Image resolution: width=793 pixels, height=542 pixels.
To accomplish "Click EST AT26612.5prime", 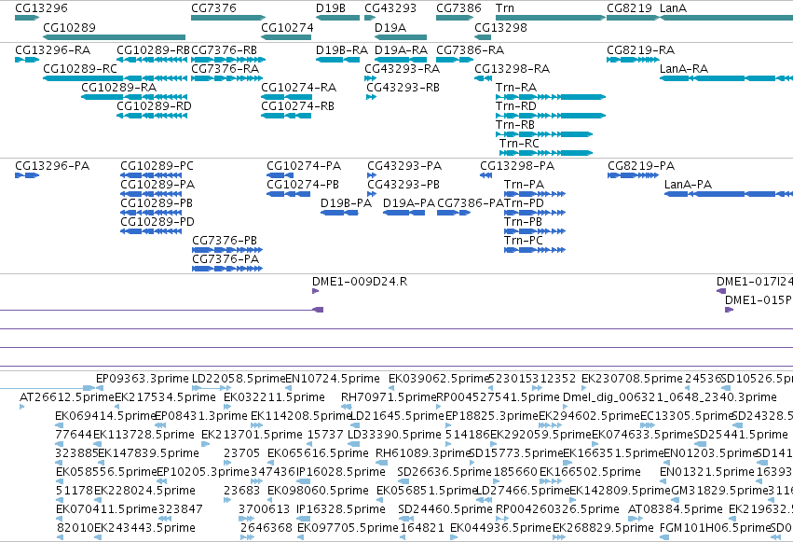I will coord(67,397).
